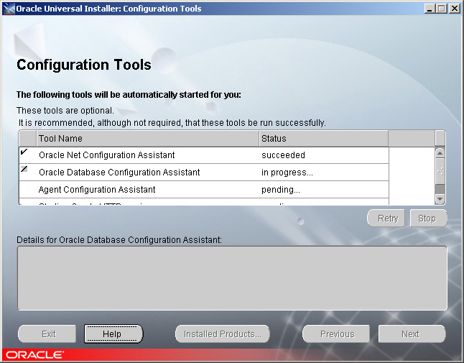Image resolution: width=464 pixels, height=363 pixels.
Task: Minimize the installer window
Action: tap(430, 9)
